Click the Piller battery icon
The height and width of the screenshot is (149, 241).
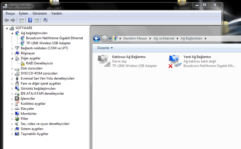tap(17, 119)
